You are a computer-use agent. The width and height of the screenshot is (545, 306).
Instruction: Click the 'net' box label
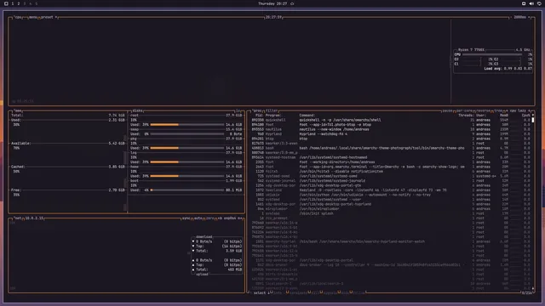point(18,218)
